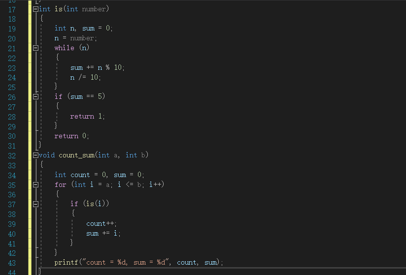The image size is (406, 275).
Task: Click the 'number' parameter in the is function signature
Action: 94,9
